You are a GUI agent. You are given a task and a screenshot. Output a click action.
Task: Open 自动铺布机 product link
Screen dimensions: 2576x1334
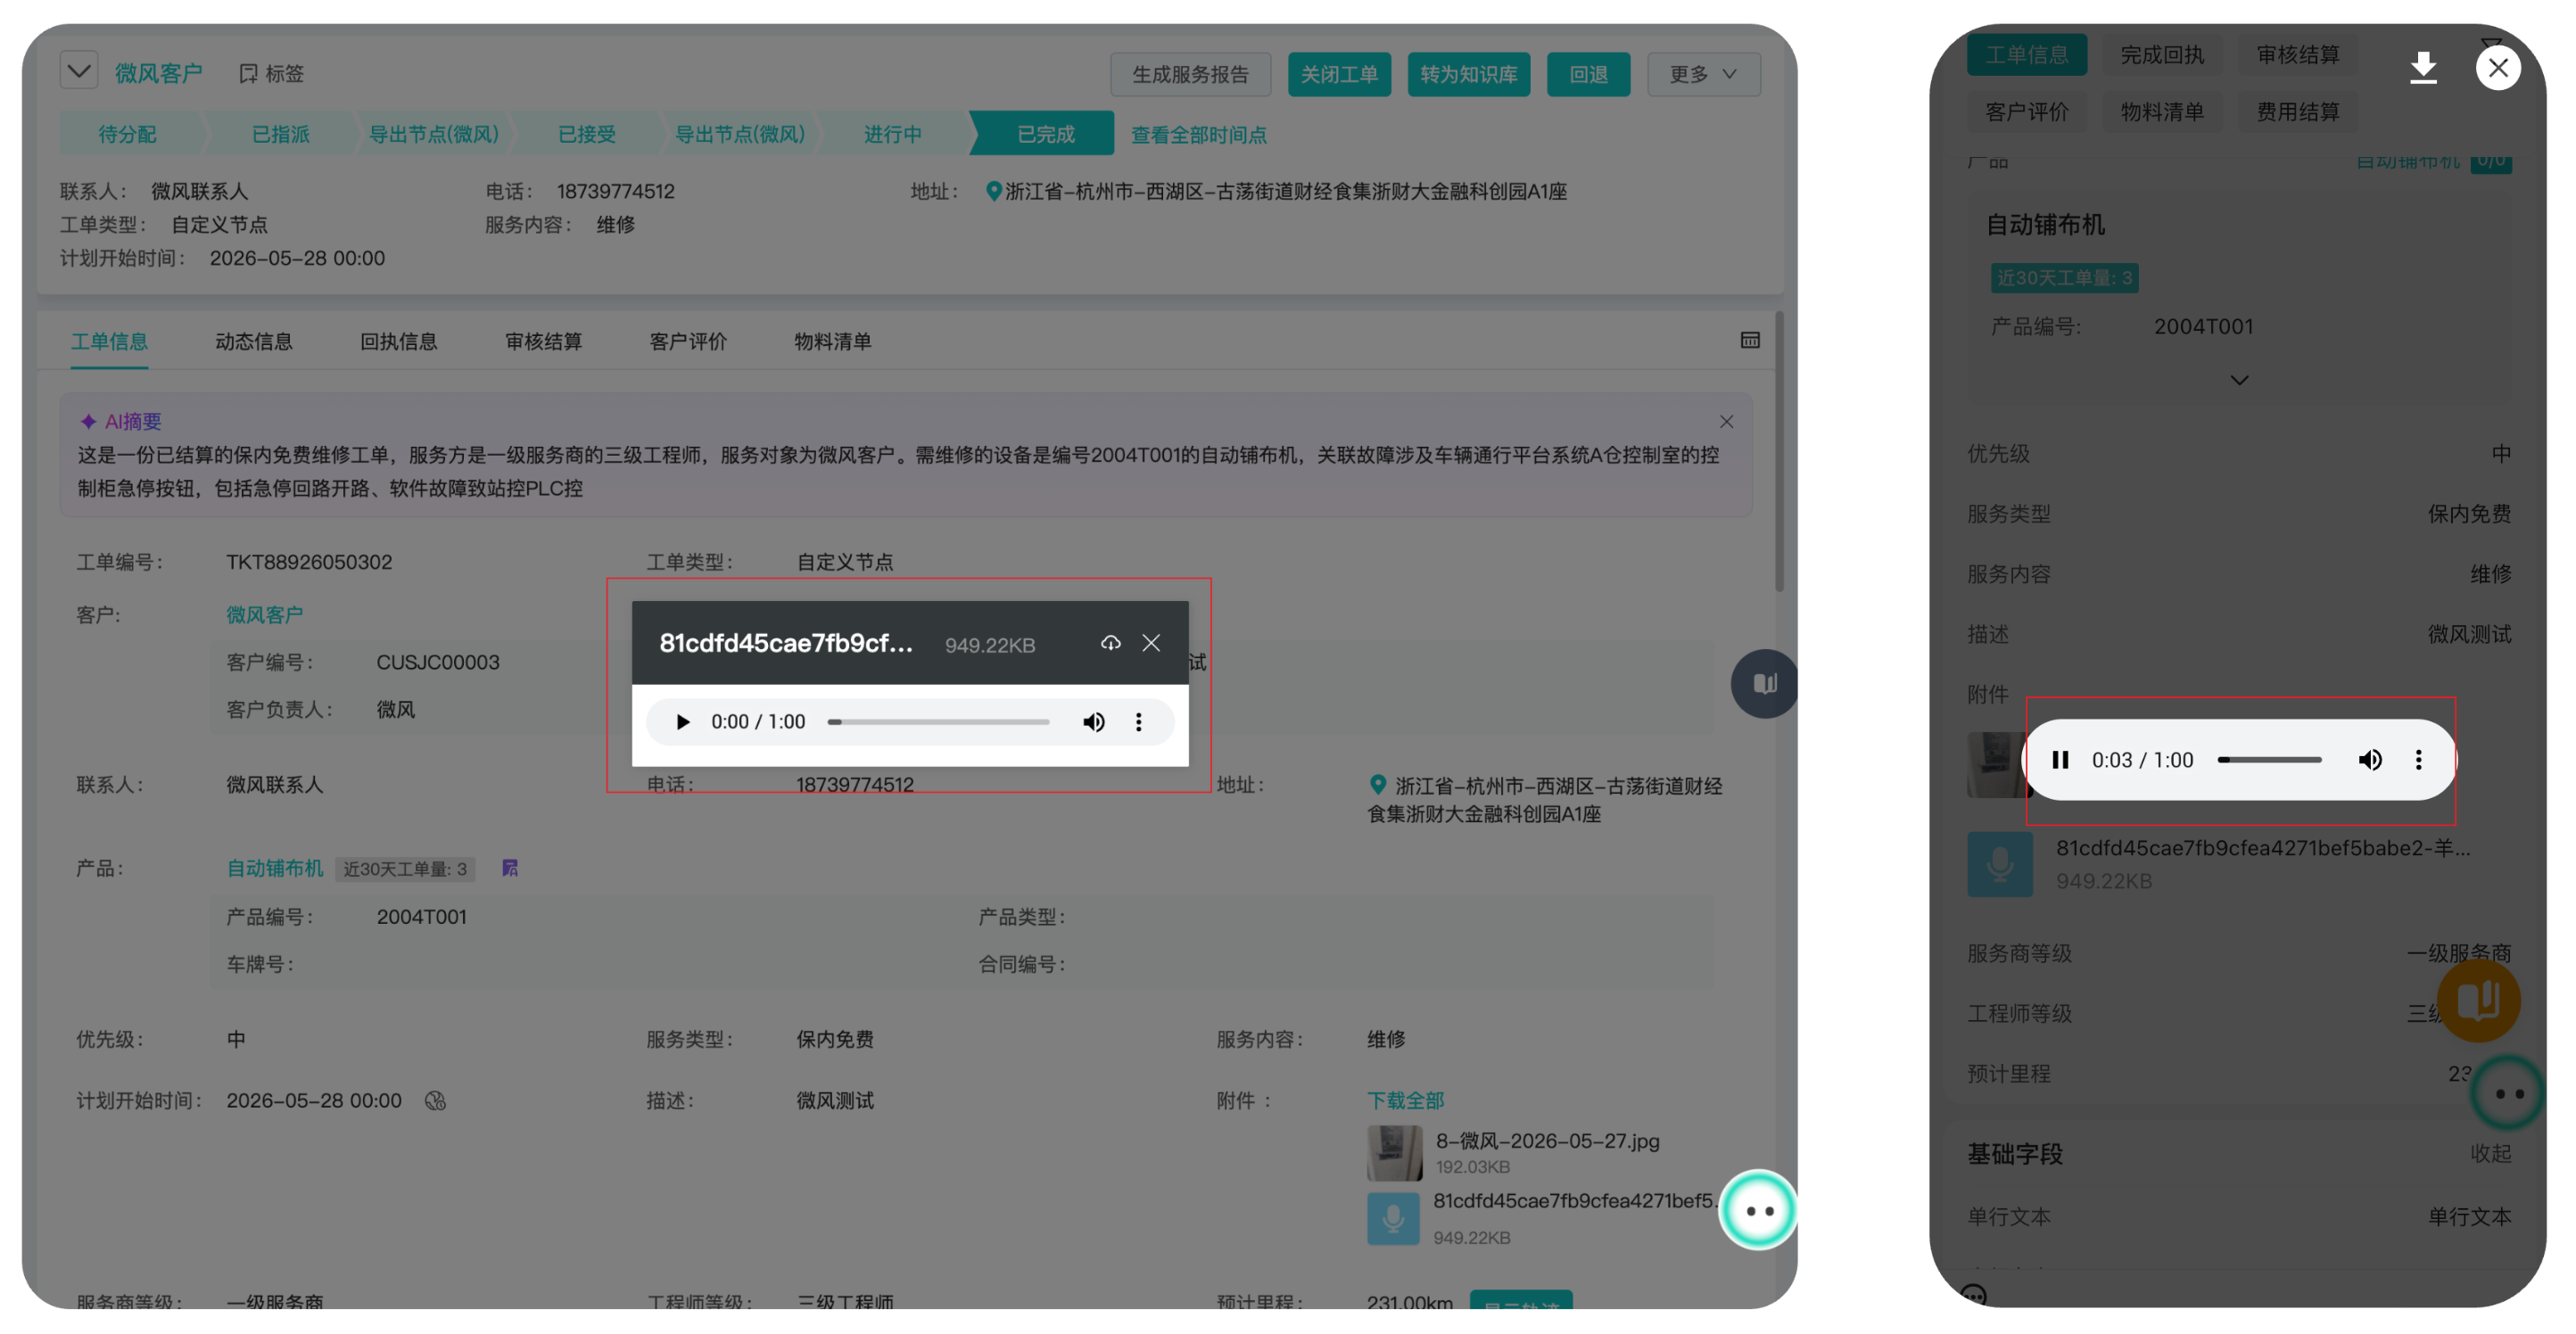[x=275, y=868]
